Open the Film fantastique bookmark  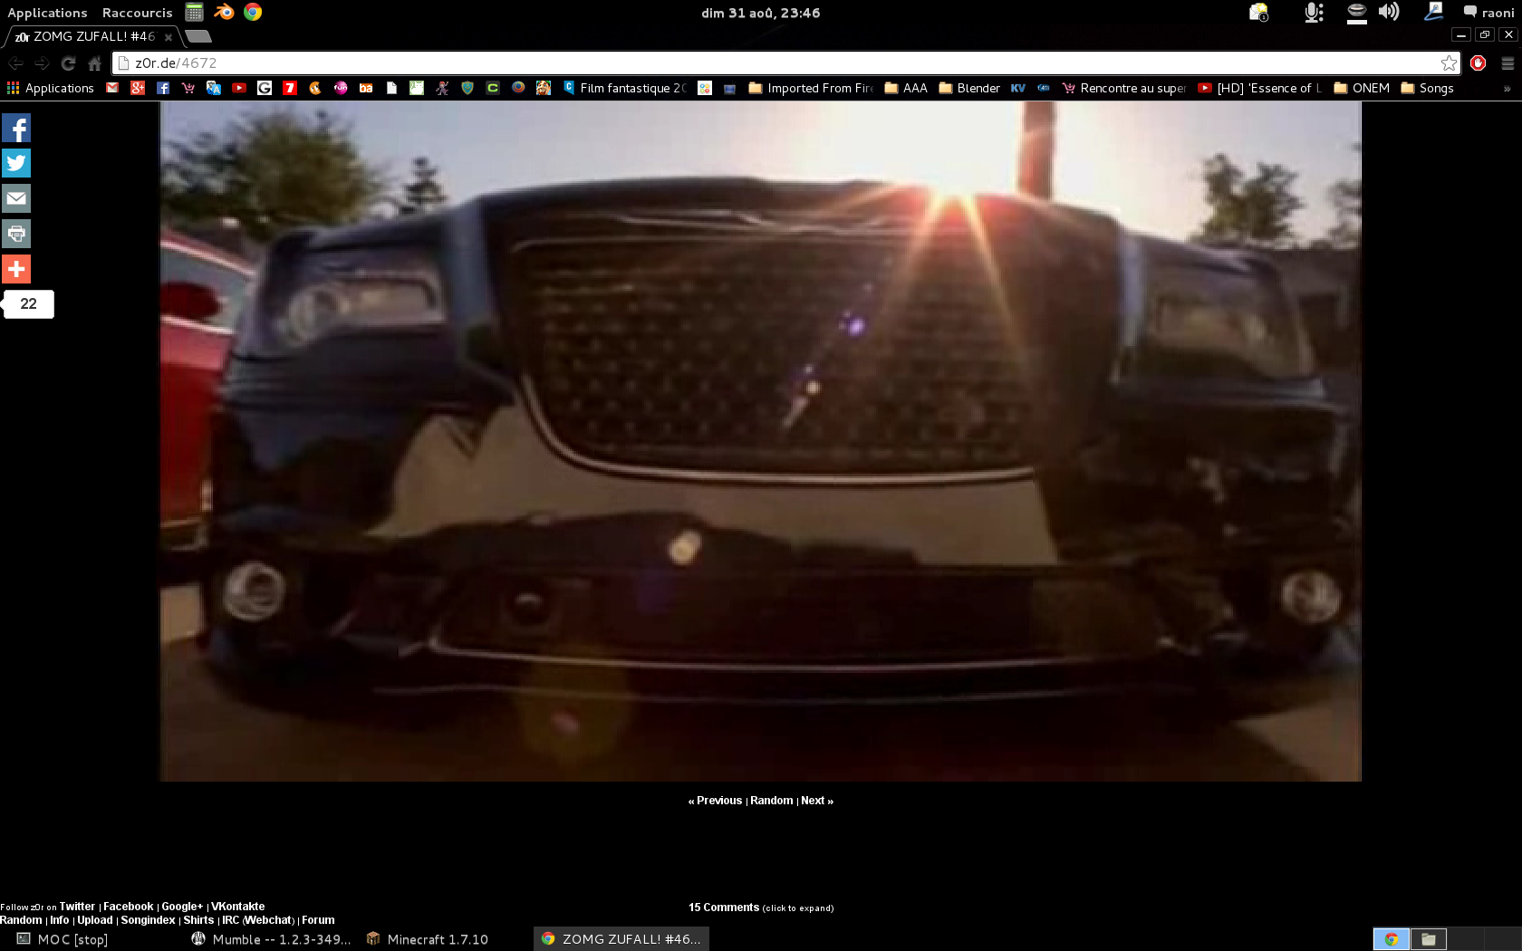pyautogui.click(x=625, y=88)
